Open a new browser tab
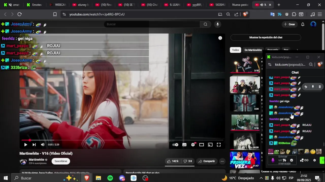 279,5
